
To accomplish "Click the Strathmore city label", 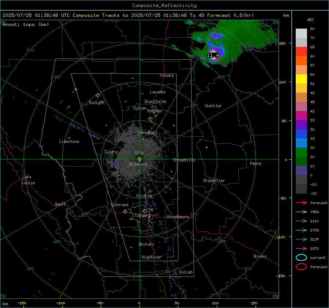I will pyautogui.click(x=178, y=217).
